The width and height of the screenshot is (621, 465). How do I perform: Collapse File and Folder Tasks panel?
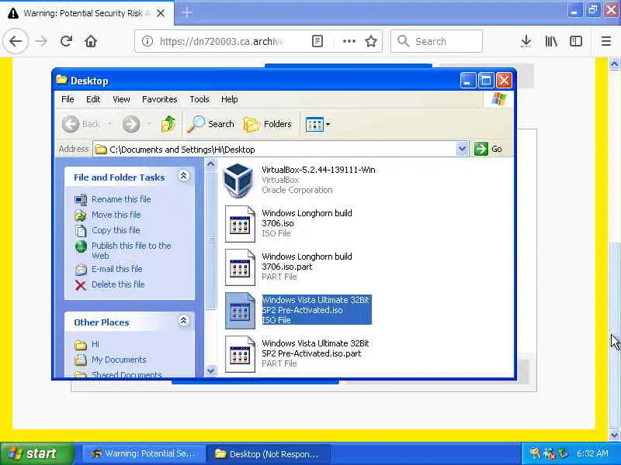pos(183,176)
